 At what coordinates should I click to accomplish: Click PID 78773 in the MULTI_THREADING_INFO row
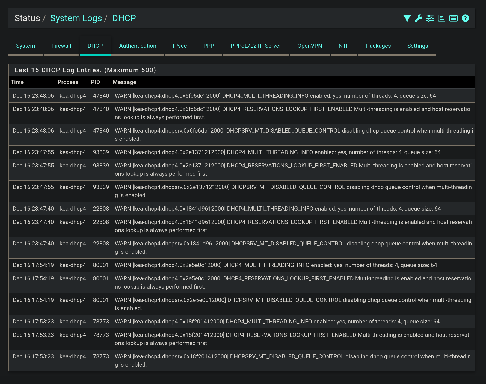(101, 322)
